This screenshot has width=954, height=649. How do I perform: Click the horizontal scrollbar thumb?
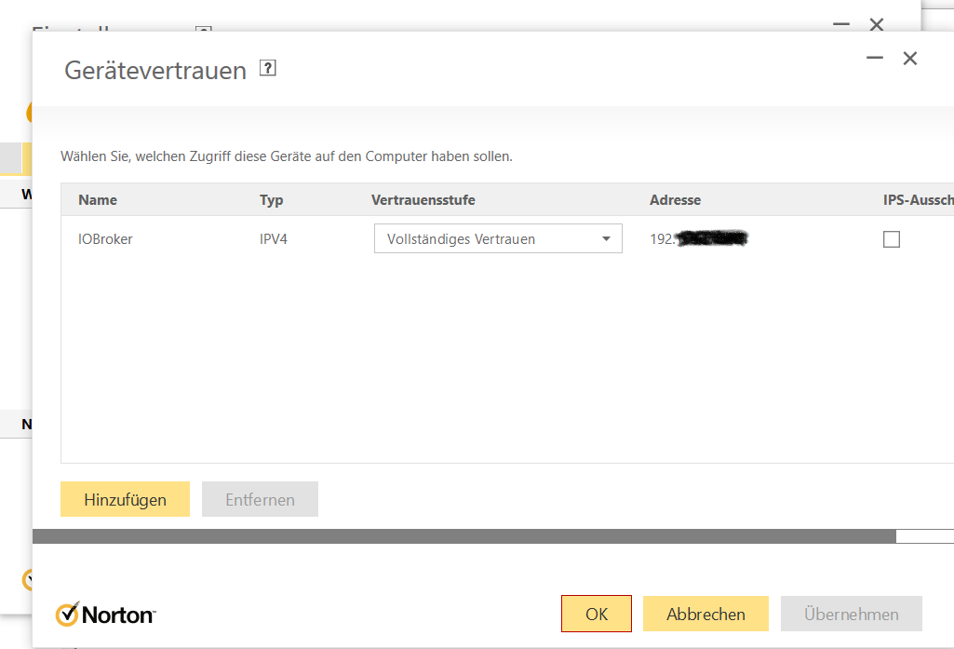click(x=464, y=536)
